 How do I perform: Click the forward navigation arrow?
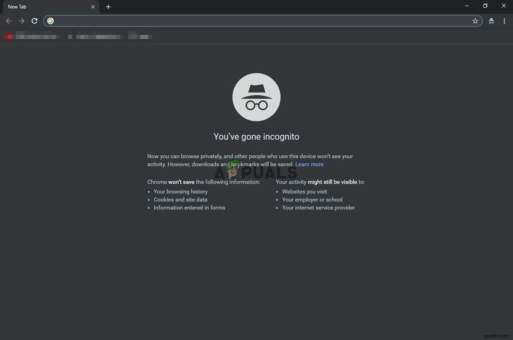(x=22, y=21)
